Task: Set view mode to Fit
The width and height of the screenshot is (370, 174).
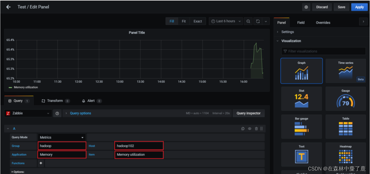Action: (184, 21)
